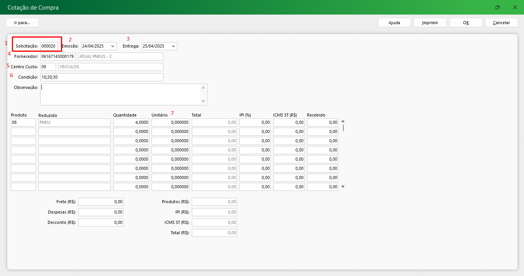This screenshot has width=524, height=276.
Task: Select first row Unitário price field
Action: click(x=170, y=122)
